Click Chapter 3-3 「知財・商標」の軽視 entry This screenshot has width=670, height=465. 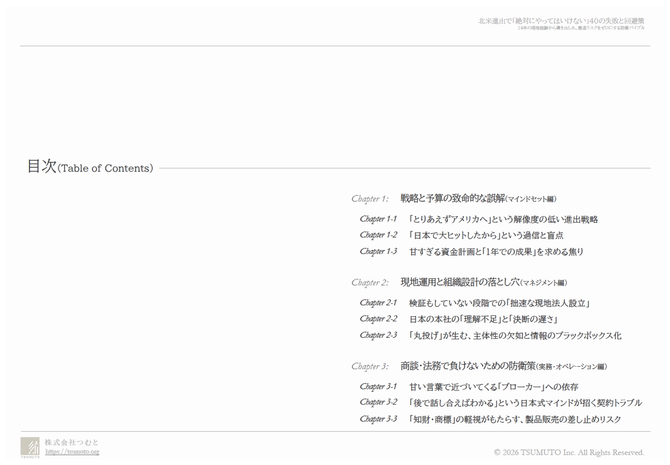[x=490, y=419]
